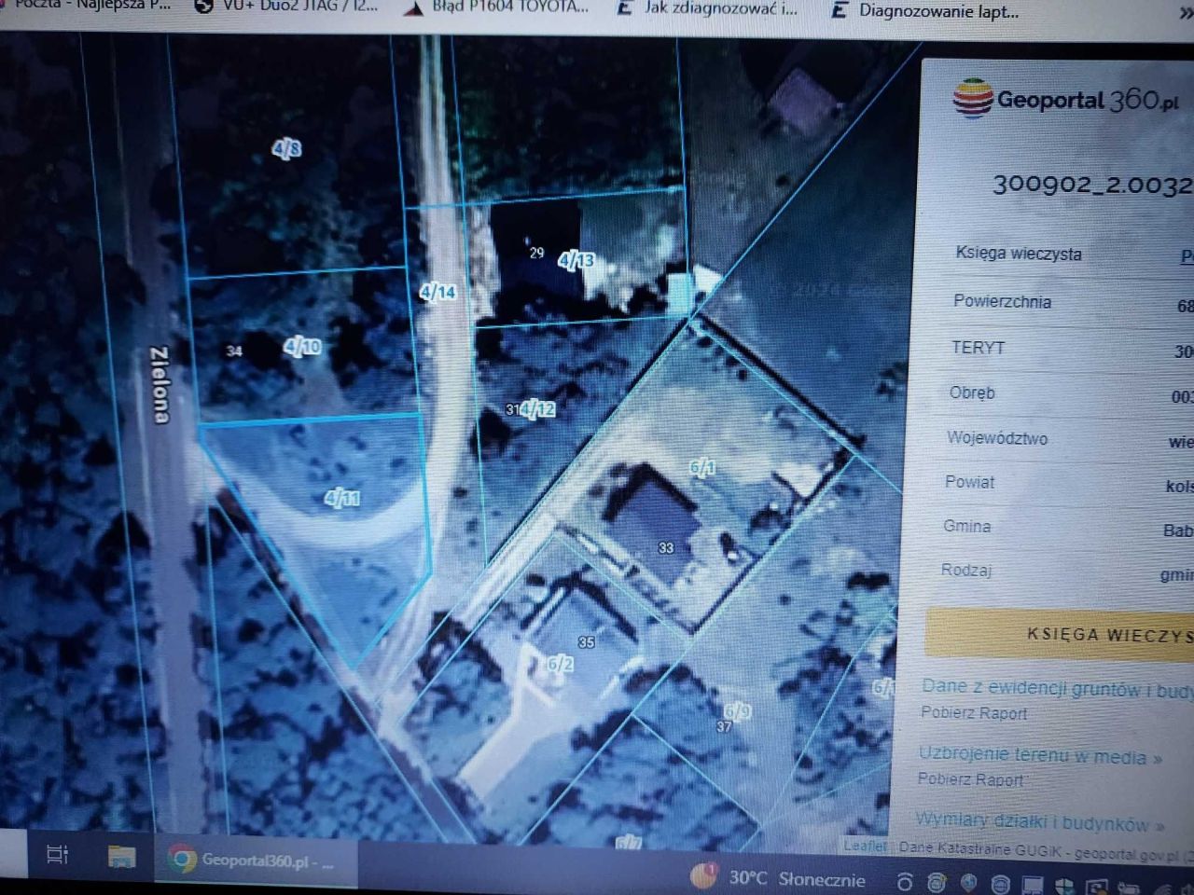
Task: Open Task View from the taskbar
Action: click(58, 854)
